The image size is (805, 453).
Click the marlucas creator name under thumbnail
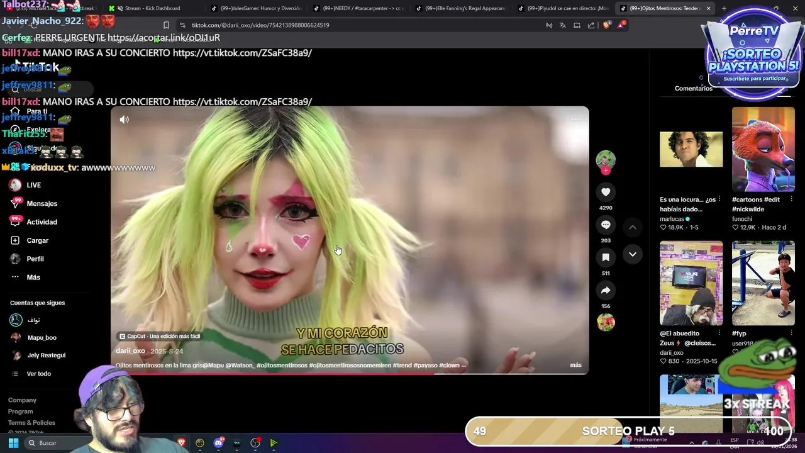672,219
